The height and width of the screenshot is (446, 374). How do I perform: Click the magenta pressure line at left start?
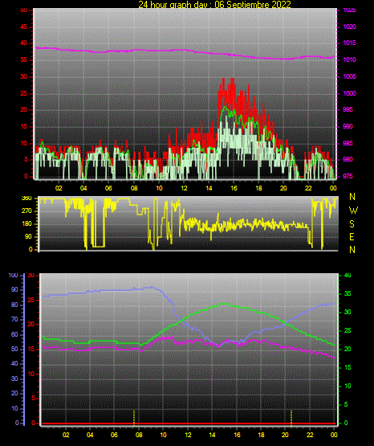37,47
